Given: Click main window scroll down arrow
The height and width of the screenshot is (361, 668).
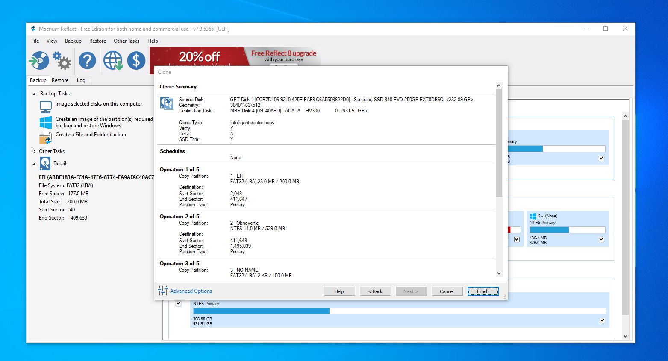Looking at the screenshot, I should (625, 336).
